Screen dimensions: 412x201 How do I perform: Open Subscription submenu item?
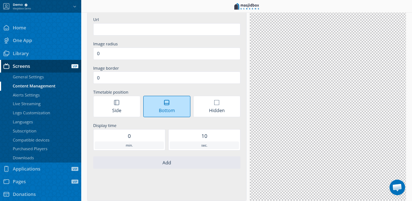24,131
